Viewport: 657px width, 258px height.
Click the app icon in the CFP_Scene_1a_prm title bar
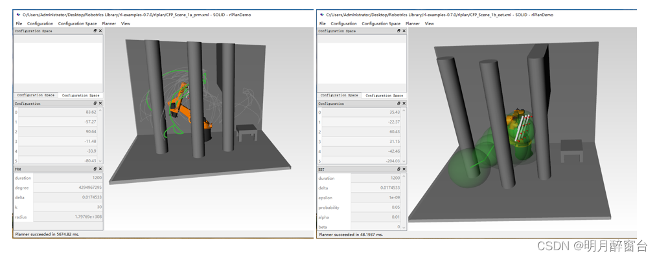click(x=17, y=15)
